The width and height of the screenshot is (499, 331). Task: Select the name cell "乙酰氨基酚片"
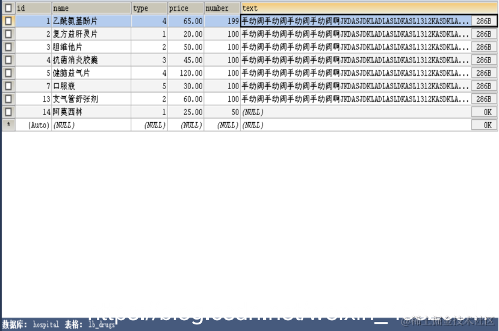91,21
